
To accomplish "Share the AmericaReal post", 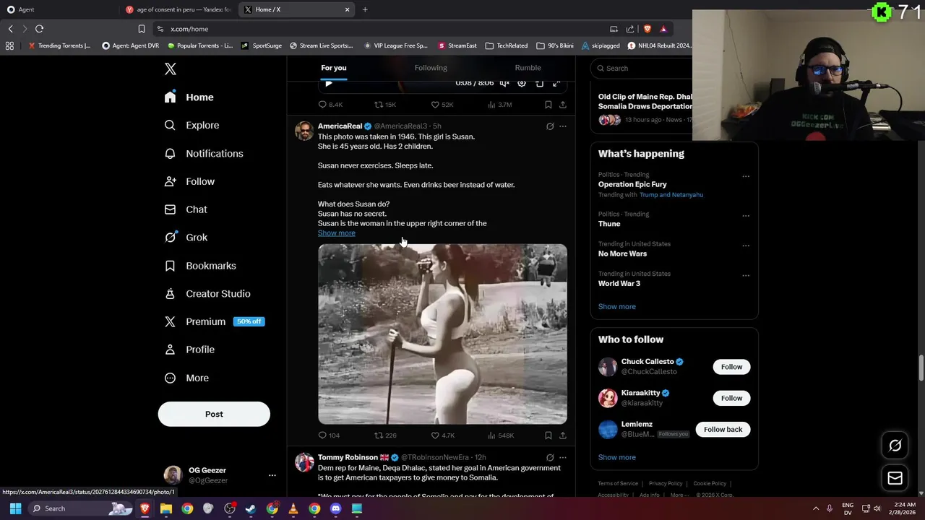I will point(563,435).
